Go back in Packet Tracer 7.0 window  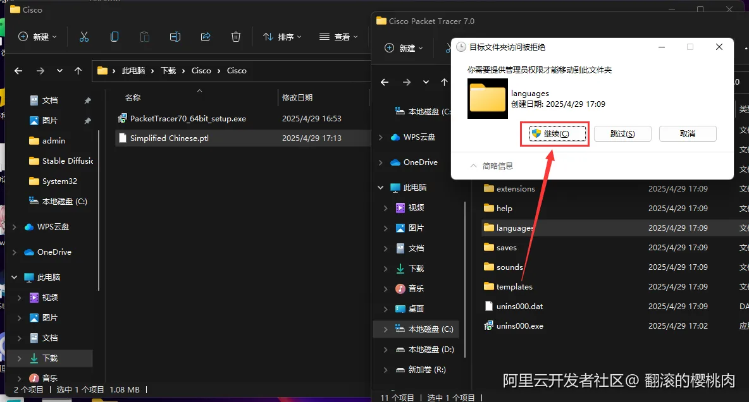point(385,82)
